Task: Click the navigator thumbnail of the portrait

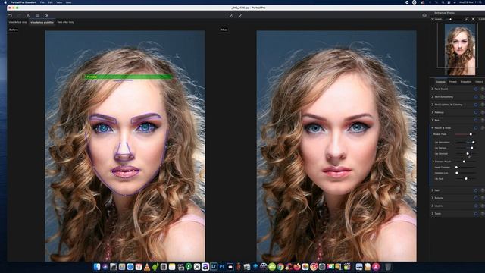Action: pos(460,49)
